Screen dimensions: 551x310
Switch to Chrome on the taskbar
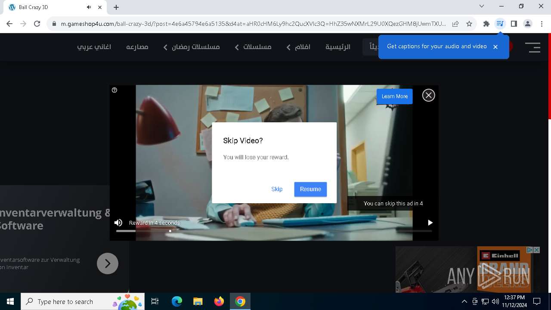point(240,301)
